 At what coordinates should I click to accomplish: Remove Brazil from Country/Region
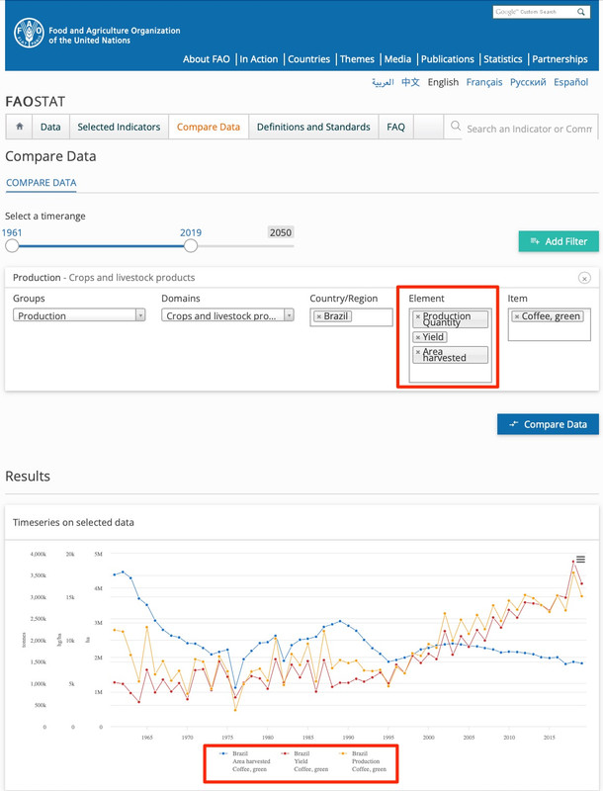point(319,316)
